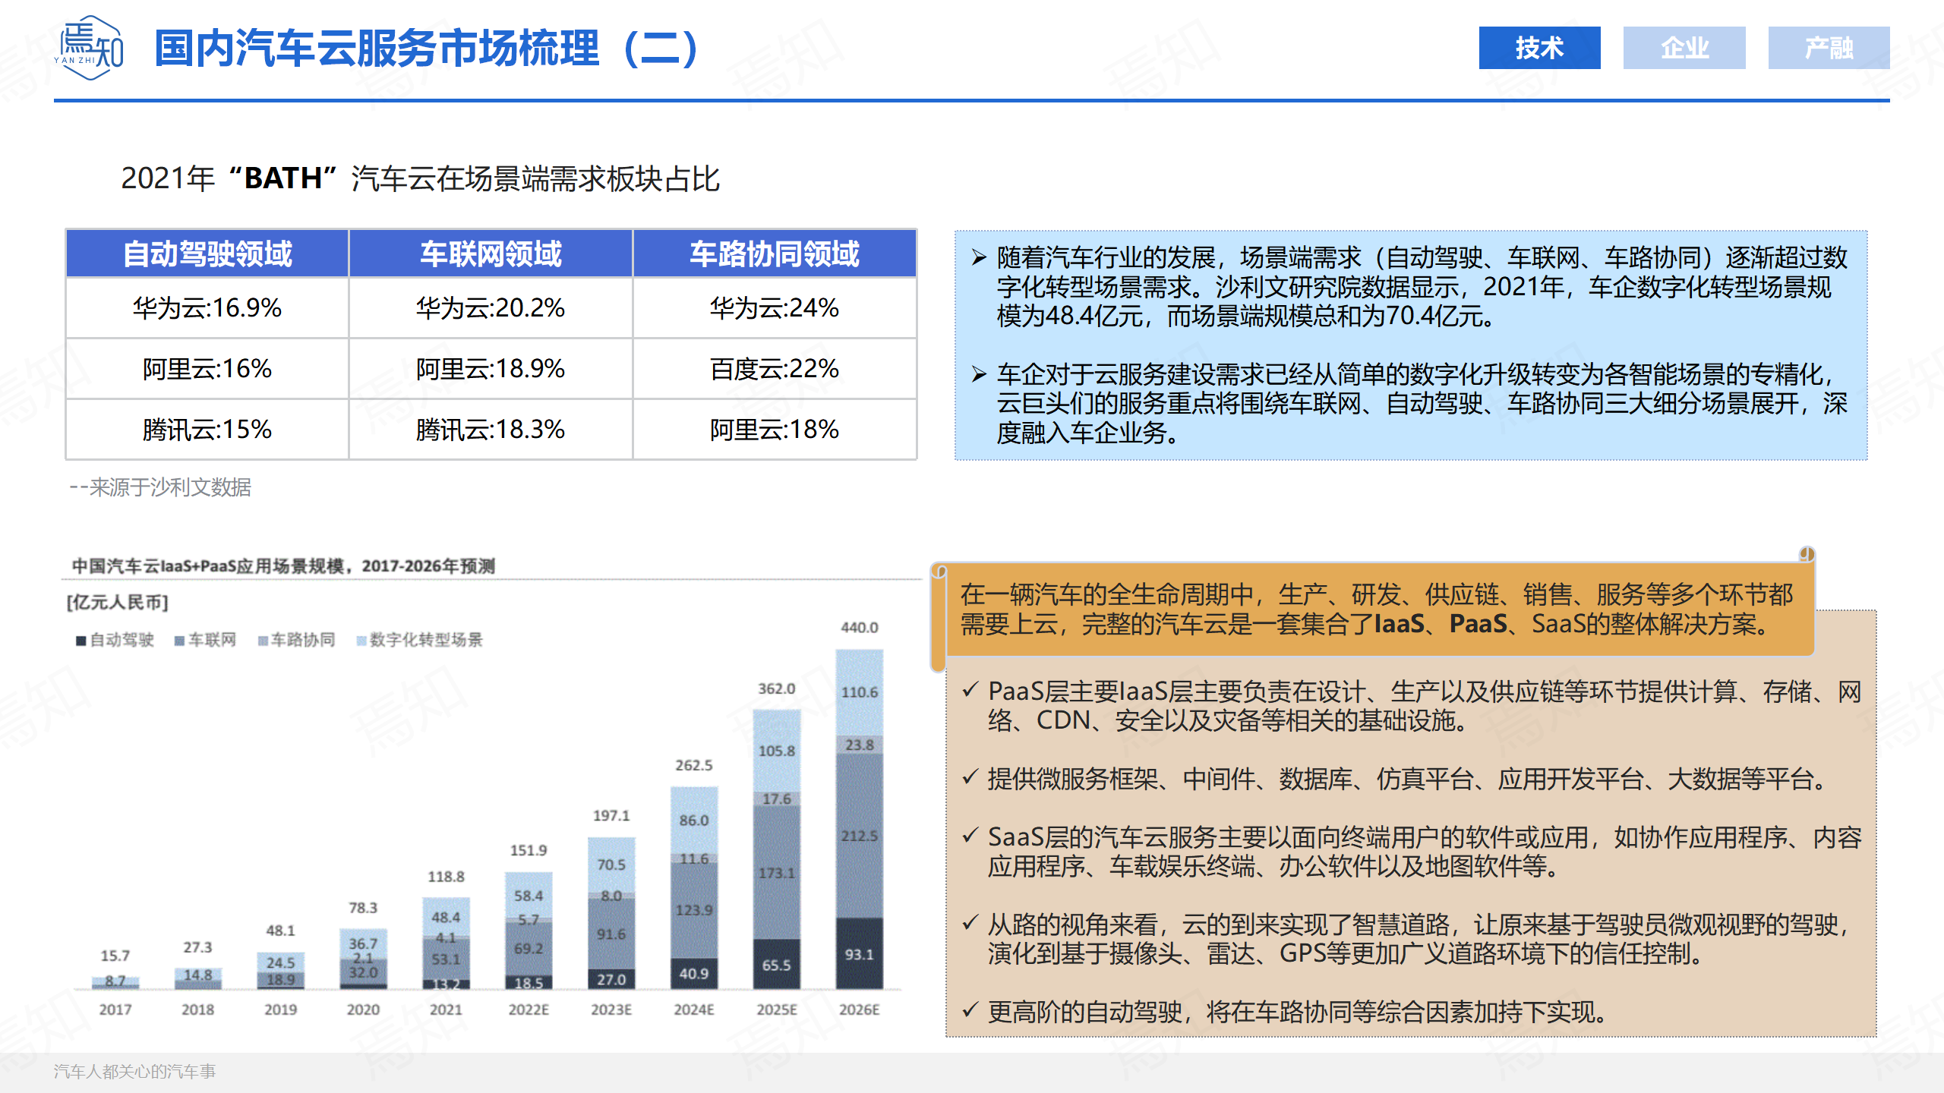This screenshot has height=1093, width=1944.
Task: Click the source note 来源于沙利文数据
Action: pos(160,487)
